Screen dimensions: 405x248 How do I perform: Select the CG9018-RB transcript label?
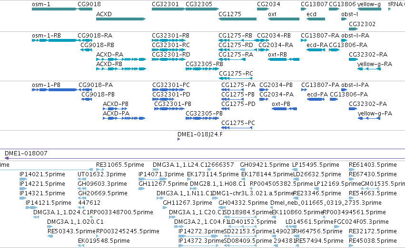98,45
